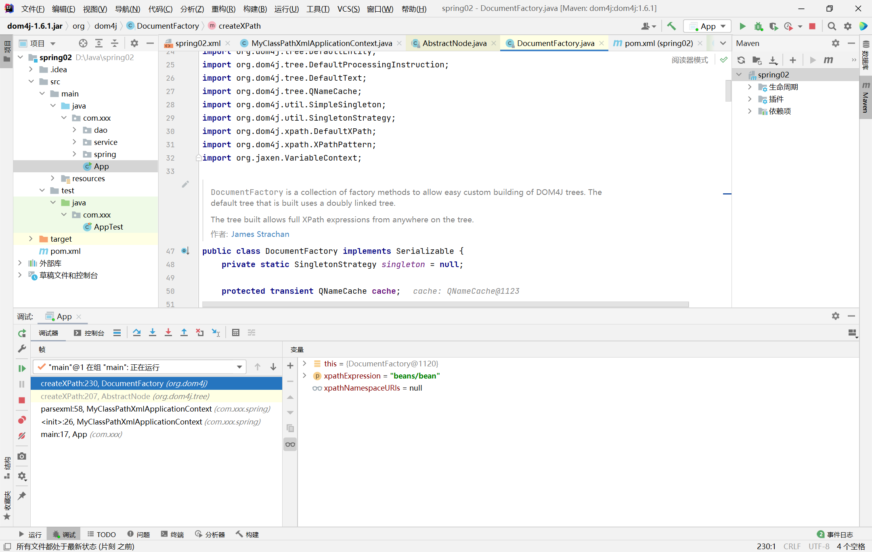Open the 重构(R) Refactor menu
Image resolution: width=872 pixels, height=552 pixels.
[223, 9]
